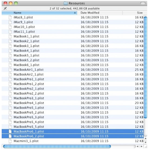Click the horizontal scrollbar right arrow
The height and width of the screenshot is (149, 150).
tap(141, 146)
